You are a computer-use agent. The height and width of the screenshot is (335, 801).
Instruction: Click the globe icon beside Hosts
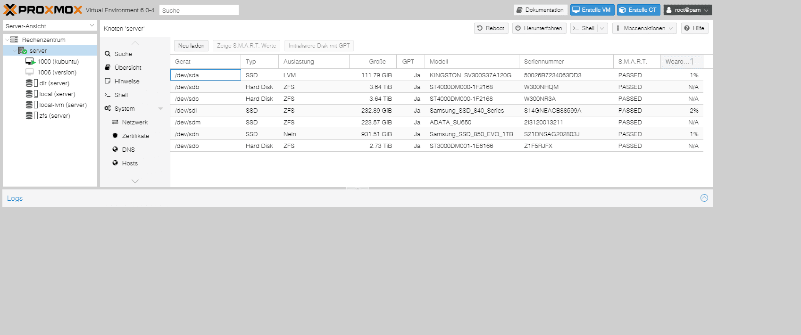click(115, 163)
